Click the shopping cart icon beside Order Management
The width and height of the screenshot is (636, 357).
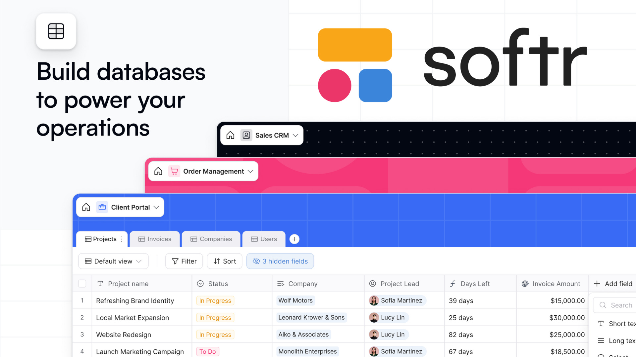(174, 171)
